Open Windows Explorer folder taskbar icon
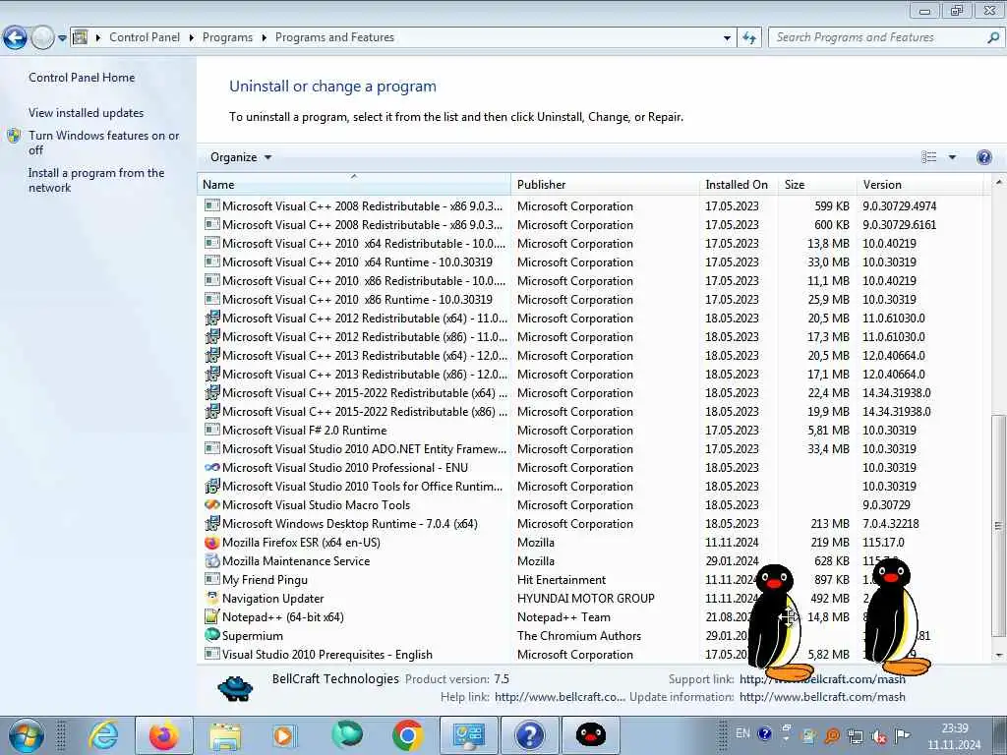 pos(225,735)
